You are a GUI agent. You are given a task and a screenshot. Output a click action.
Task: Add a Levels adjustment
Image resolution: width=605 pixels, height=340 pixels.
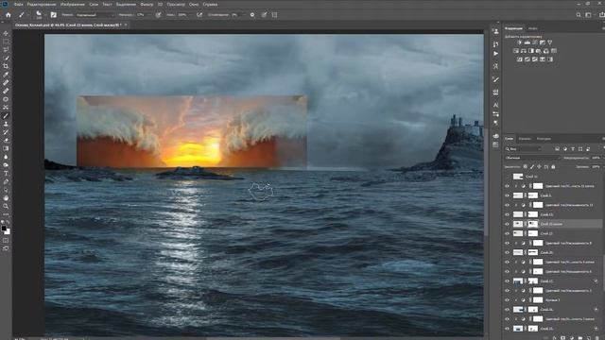(x=527, y=42)
